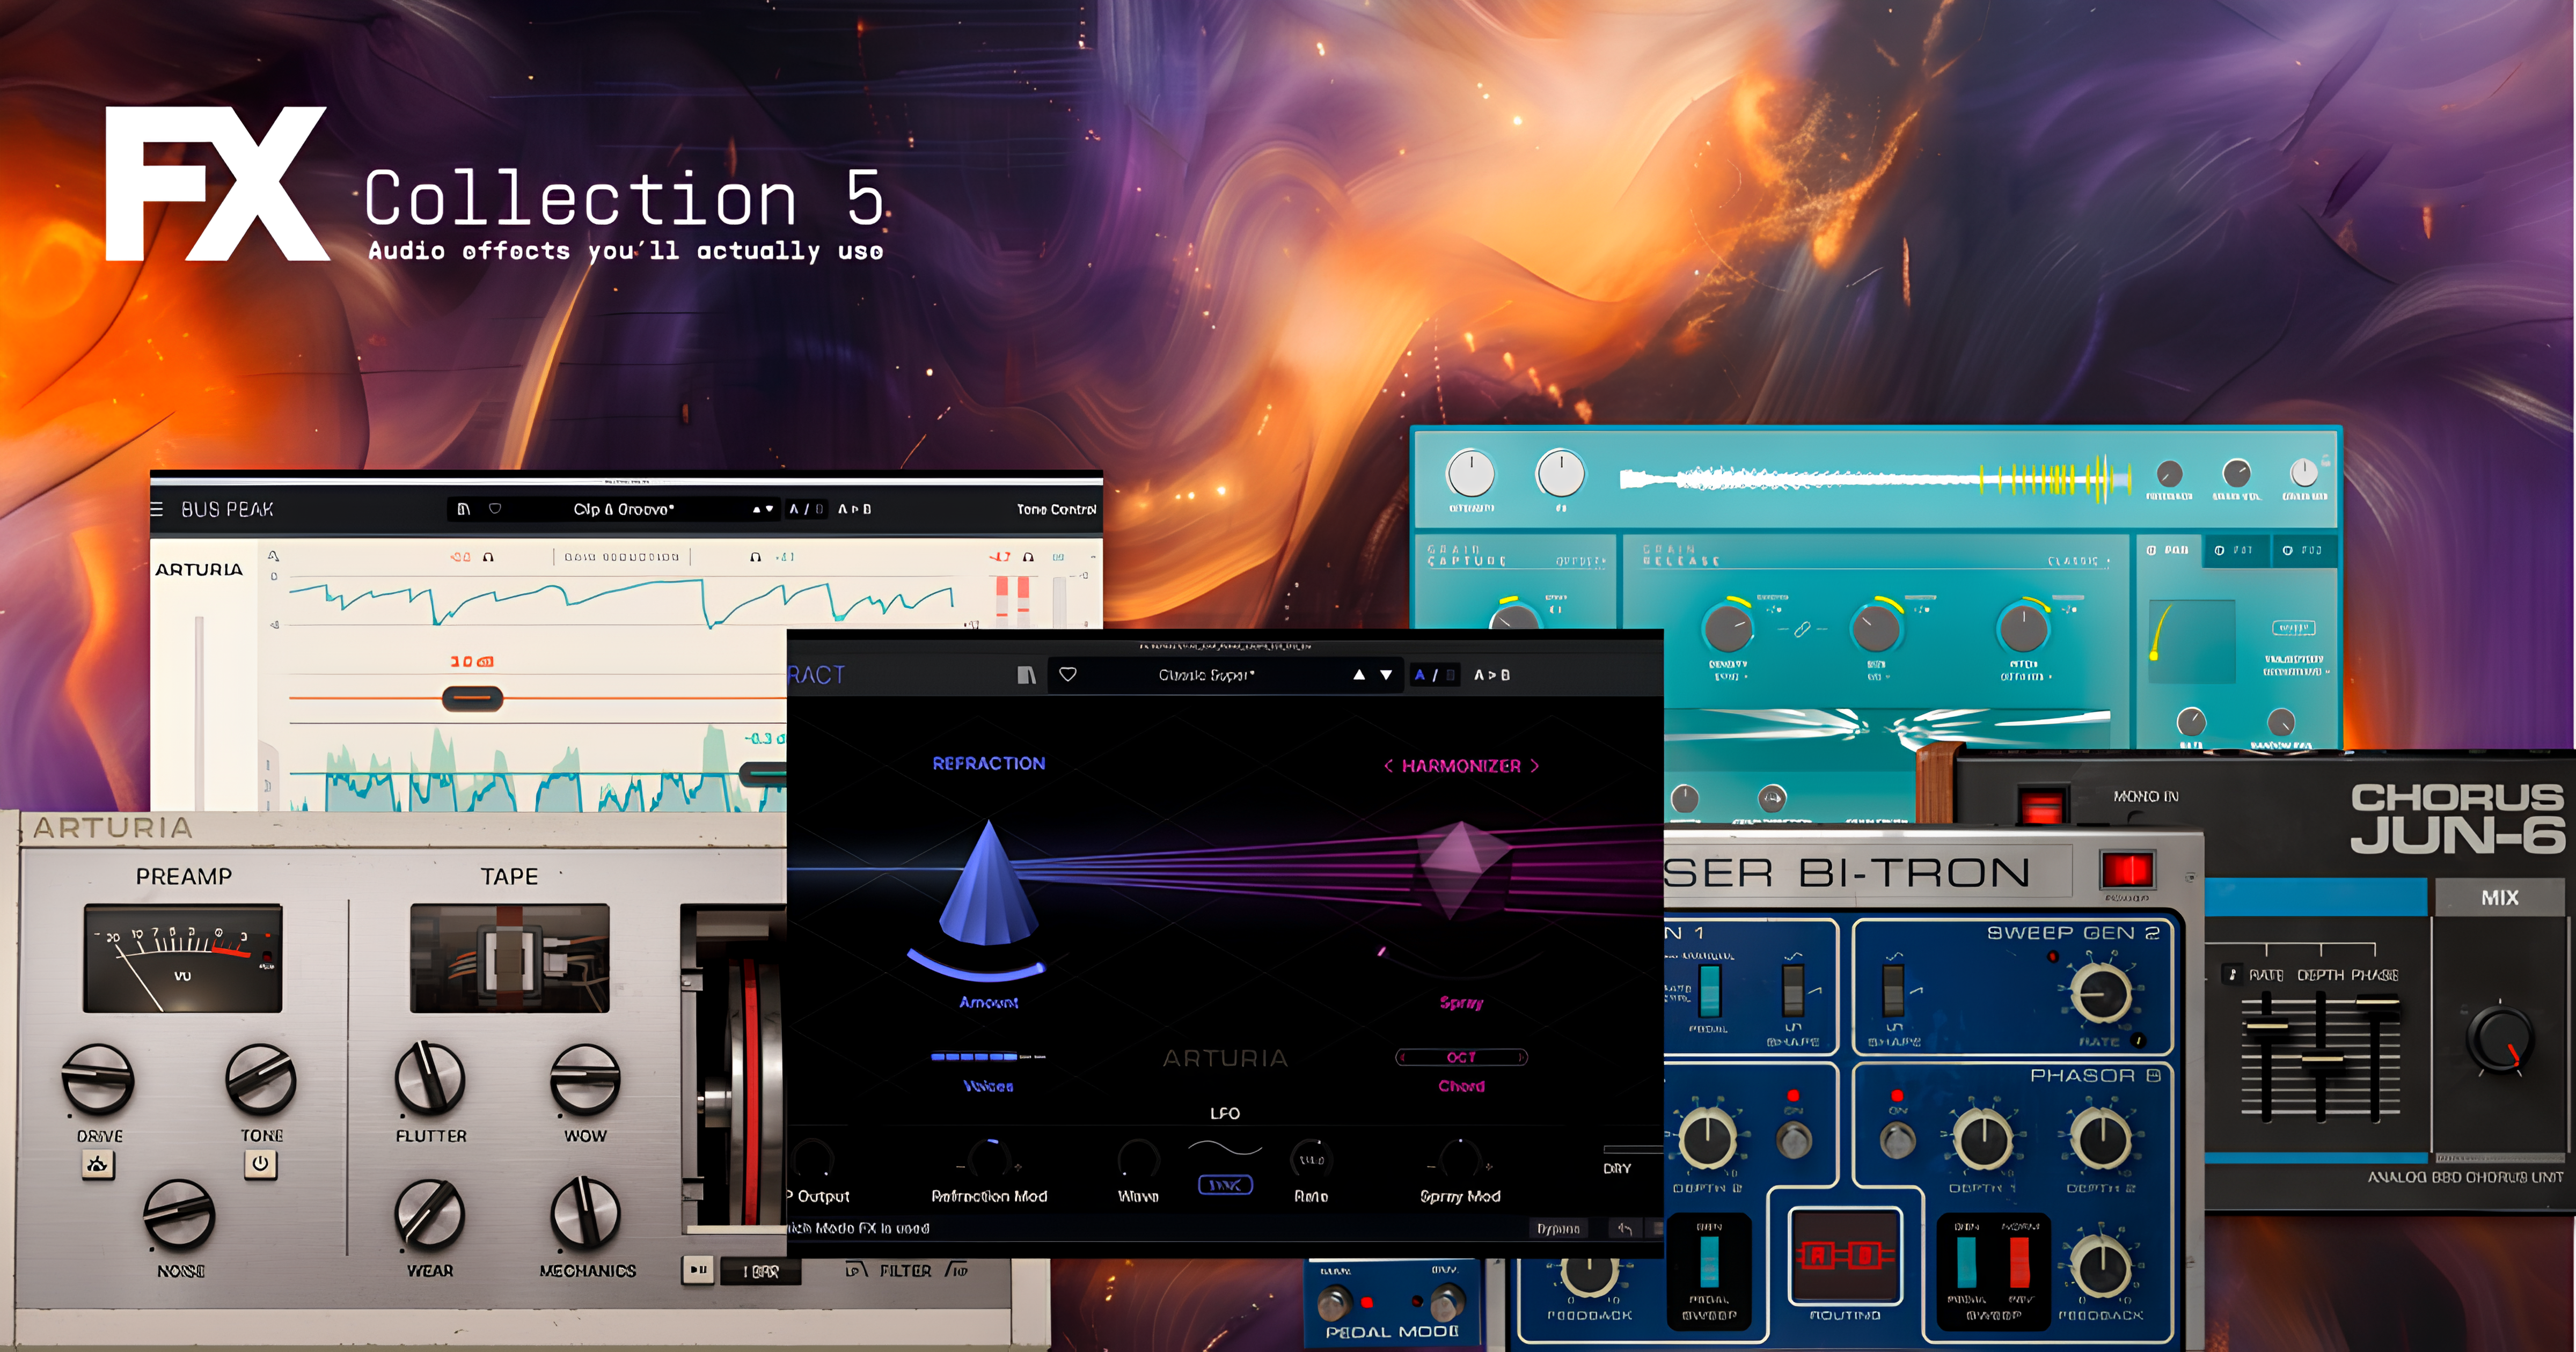
Task: Click the orange threshold slider handle in Bus Peak
Action: point(472,698)
